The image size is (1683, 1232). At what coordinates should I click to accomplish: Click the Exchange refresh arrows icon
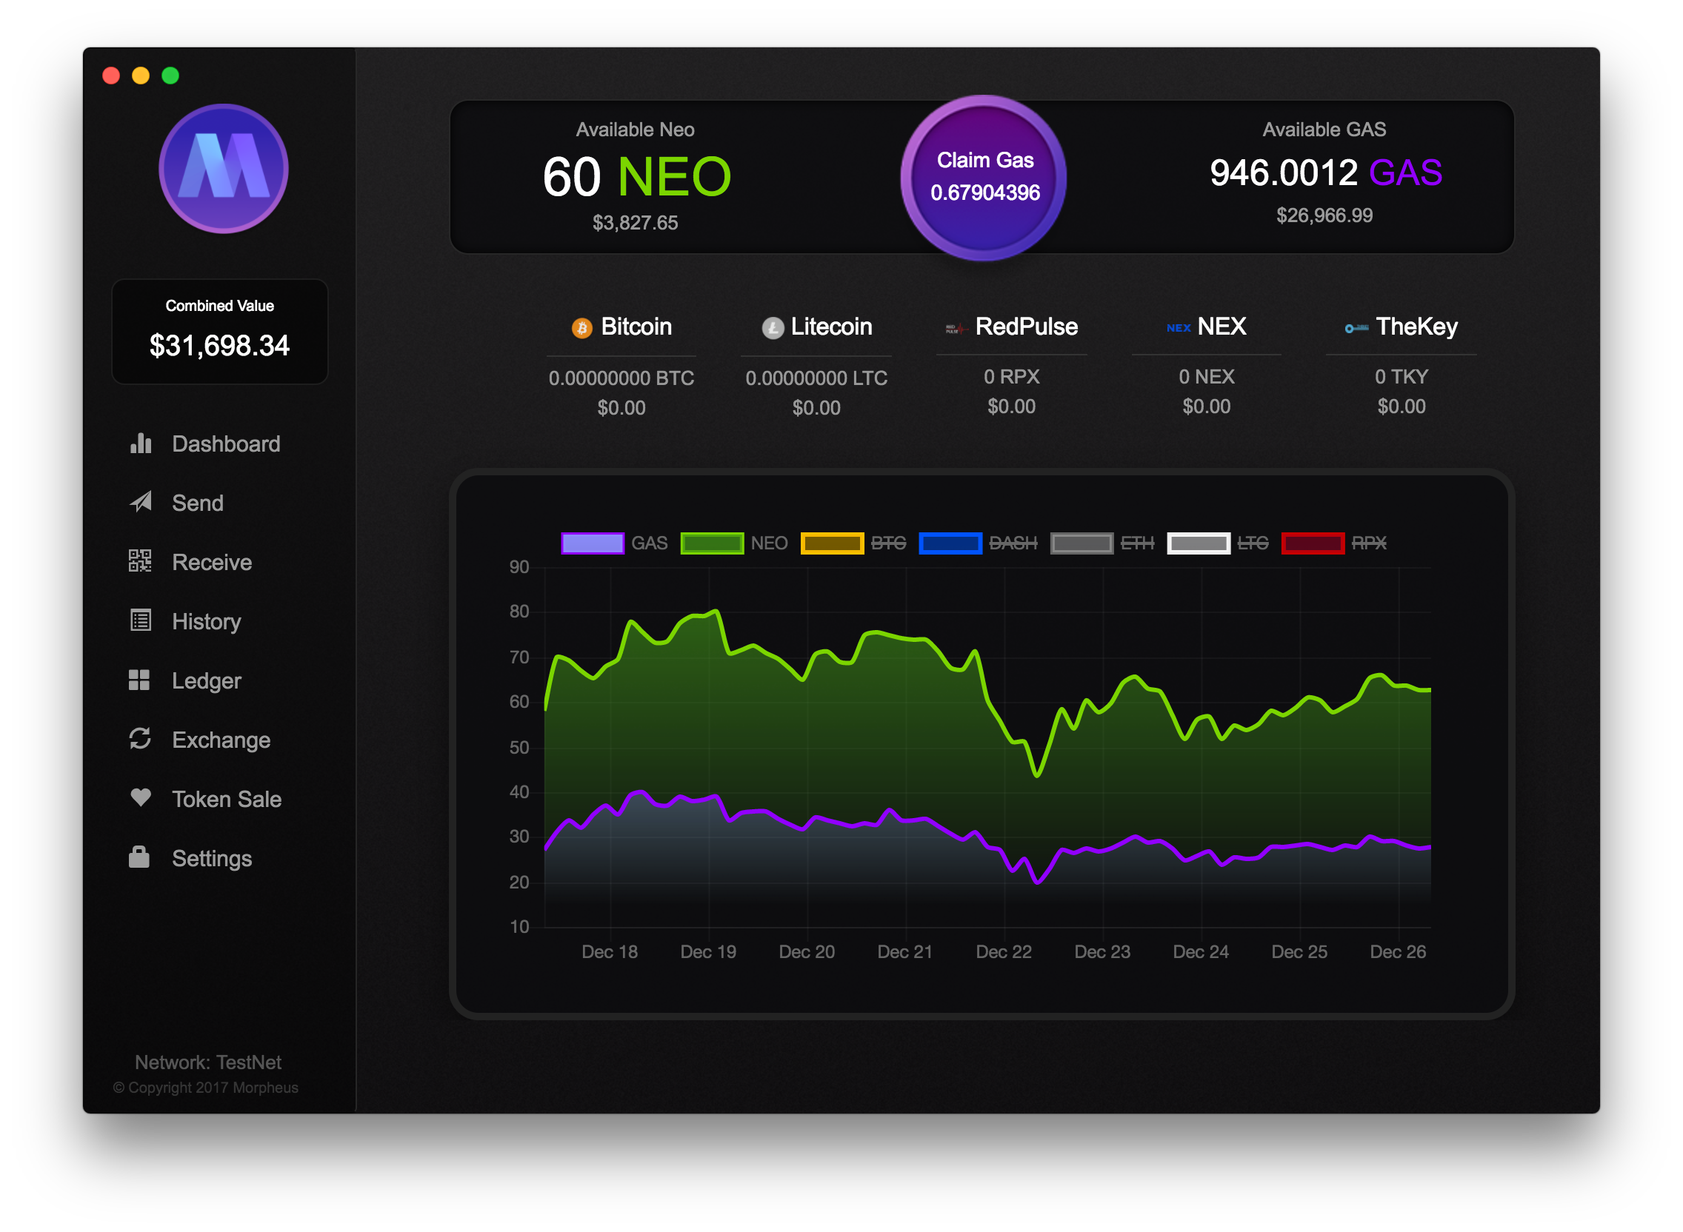[x=140, y=738]
